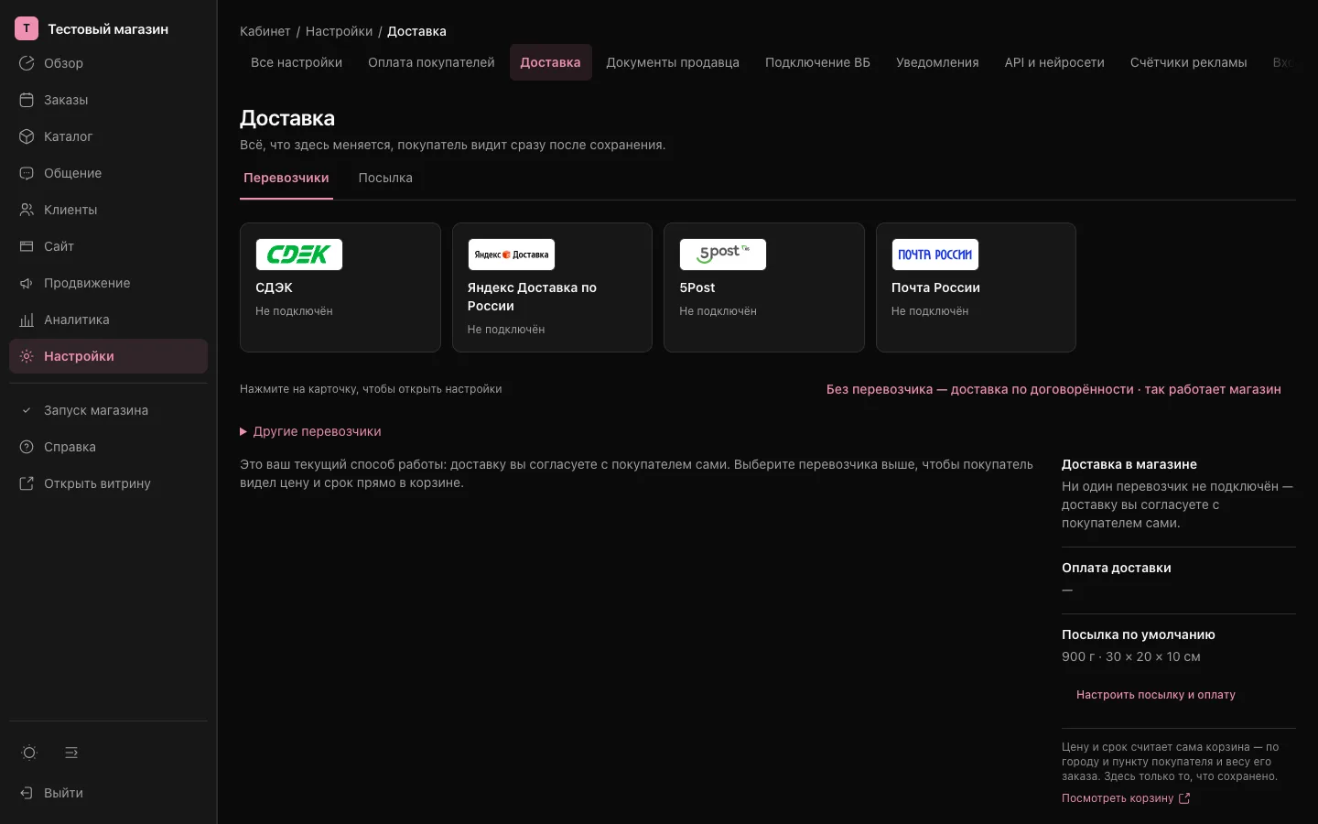Viewport: 1318px width, 824px height.
Task: Click the Клиенты people icon
Action: click(27, 210)
